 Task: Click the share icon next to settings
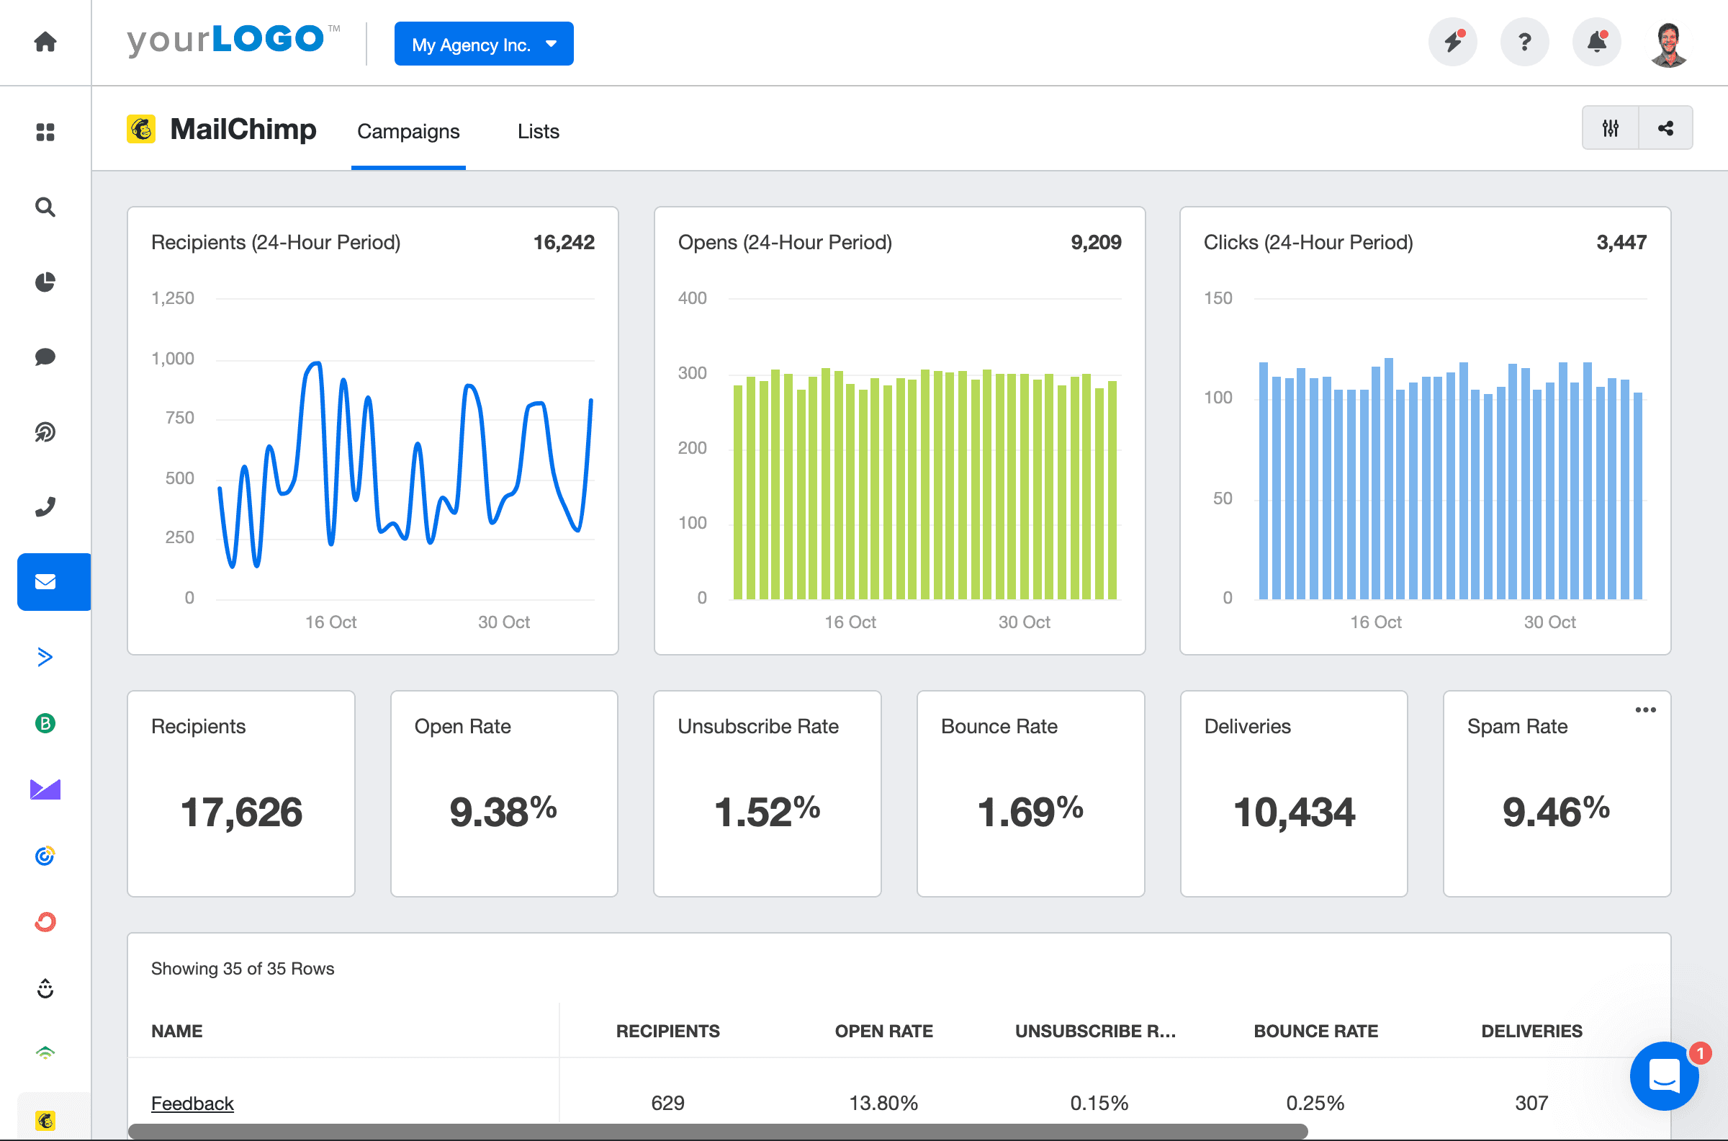coord(1666,127)
